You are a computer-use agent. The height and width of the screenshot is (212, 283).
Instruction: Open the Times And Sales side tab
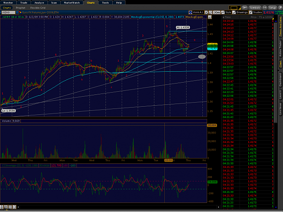coord(280,26)
